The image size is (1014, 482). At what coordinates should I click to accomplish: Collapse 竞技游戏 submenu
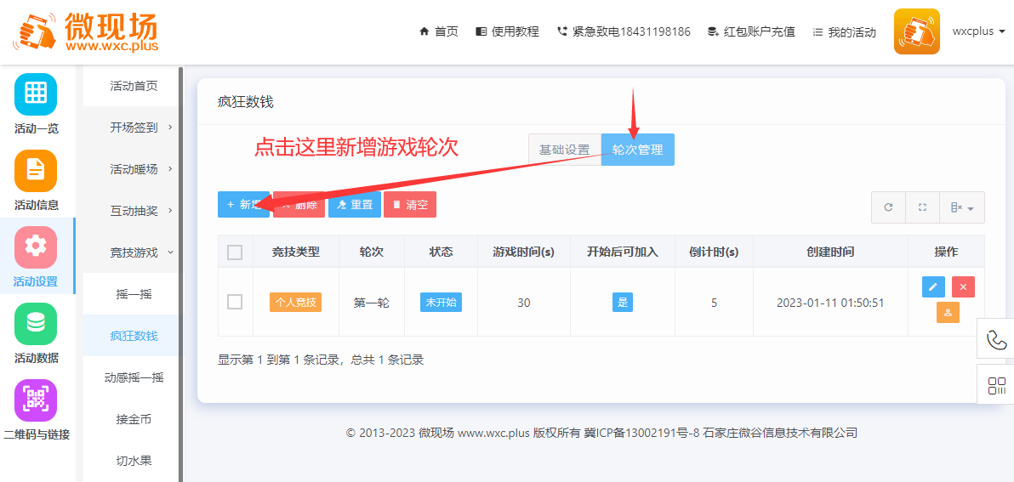pyautogui.click(x=134, y=252)
